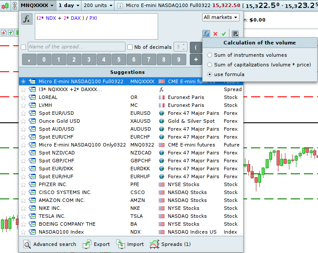
Task: Select the use formula radio option
Action: click(x=210, y=74)
